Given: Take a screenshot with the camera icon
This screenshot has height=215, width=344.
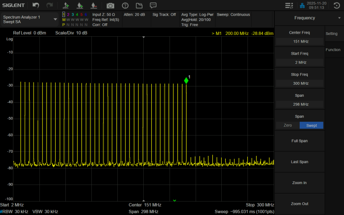Looking at the screenshot, I should tap(110, 5).
